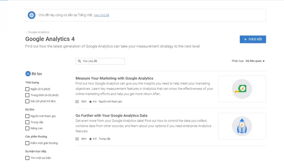The width and height of the screenshot is (284, 168).
Task: Click the star icon beside 4.6 rating
Action: 90,102
